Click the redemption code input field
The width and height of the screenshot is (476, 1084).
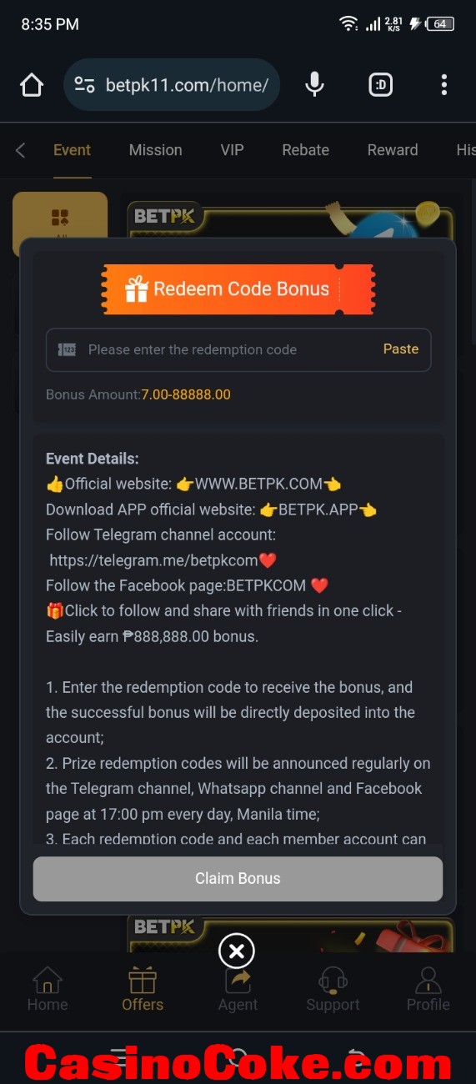(238, 349)
